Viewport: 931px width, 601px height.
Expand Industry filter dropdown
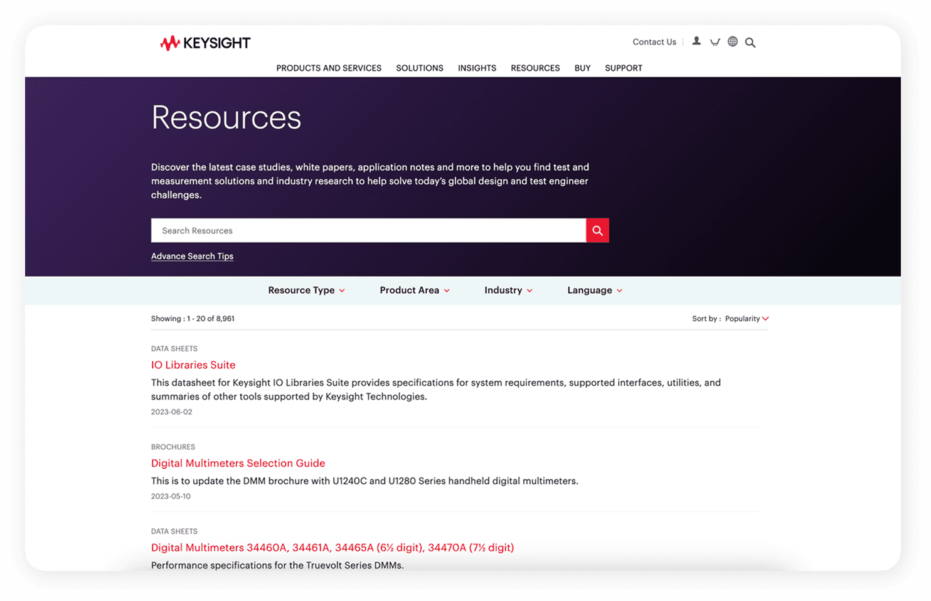(x=508, y=290)
